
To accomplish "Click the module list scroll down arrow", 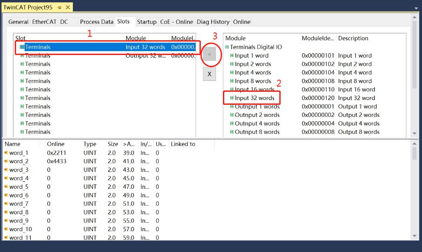I will click(415, 133).
